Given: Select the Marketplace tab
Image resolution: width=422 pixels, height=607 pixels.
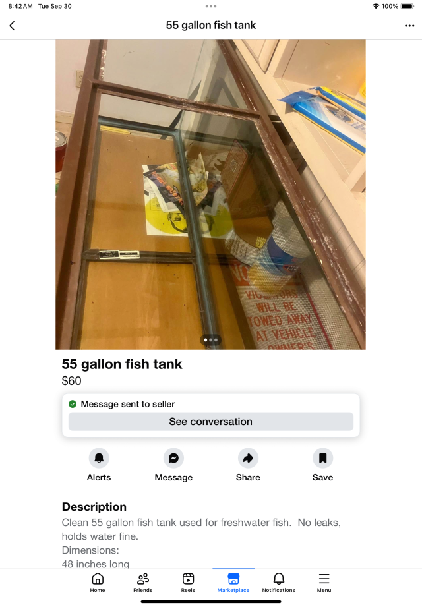Looking at the screenshot, I should click(233, 582).
